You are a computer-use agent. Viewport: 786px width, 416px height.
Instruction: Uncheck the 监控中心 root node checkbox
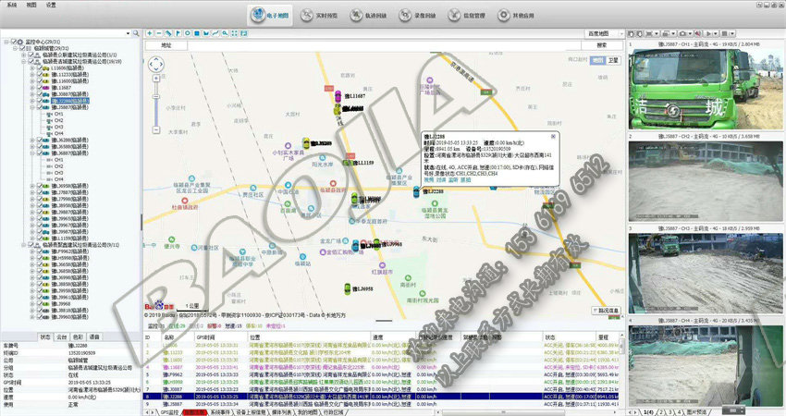coord(12,42)
